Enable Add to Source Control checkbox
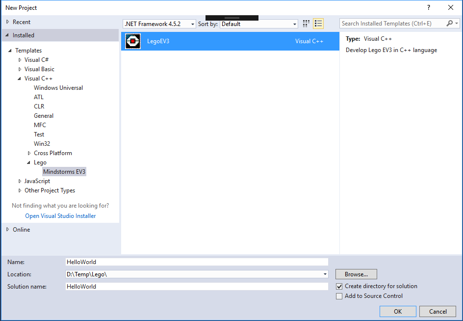Image resolution: width=463 pixels, height=321 pixels. 339,296
